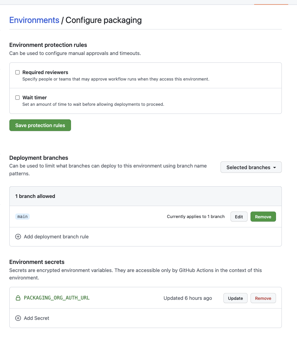Click the dropdown caret on Selected branches
Screen dimensions: 297x338
[275, 167]
